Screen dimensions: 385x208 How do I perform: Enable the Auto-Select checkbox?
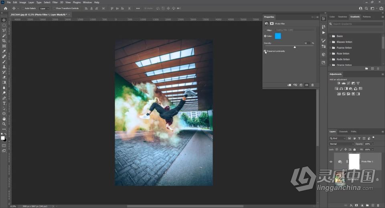point(23,8)
